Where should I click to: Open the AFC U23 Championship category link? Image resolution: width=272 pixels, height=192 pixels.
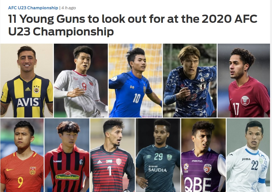[33, 8]
